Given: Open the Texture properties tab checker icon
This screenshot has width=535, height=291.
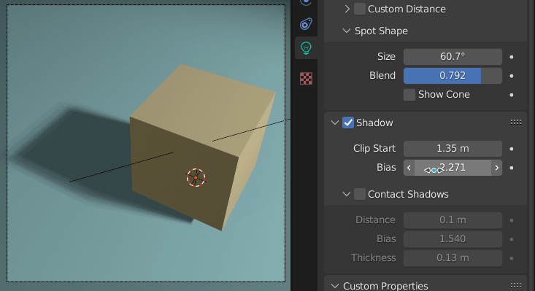Looking at the screenshot, I should pyautogui.click(x=306, y=78).
